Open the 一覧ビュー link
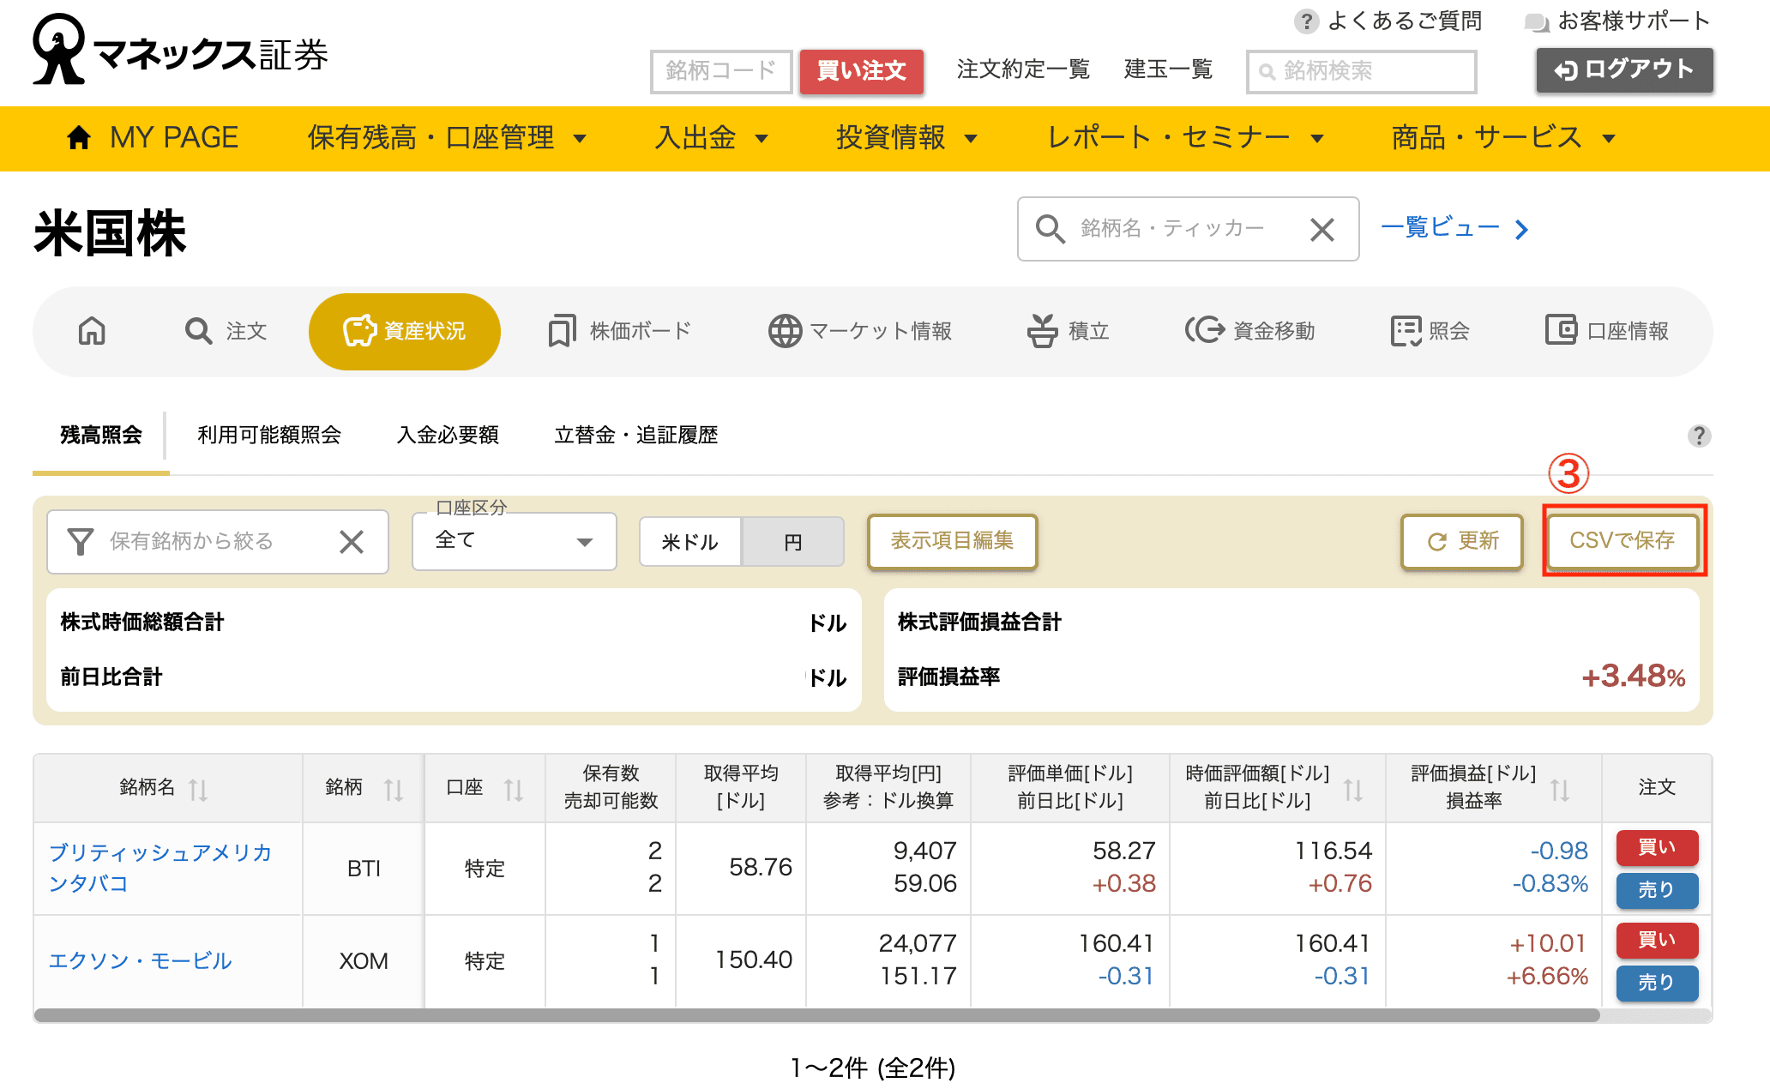 pos(1454,228)
